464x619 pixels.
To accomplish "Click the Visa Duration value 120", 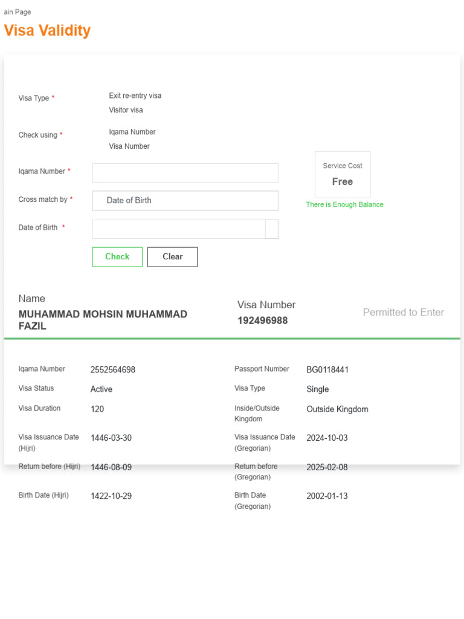I will 97,409.
